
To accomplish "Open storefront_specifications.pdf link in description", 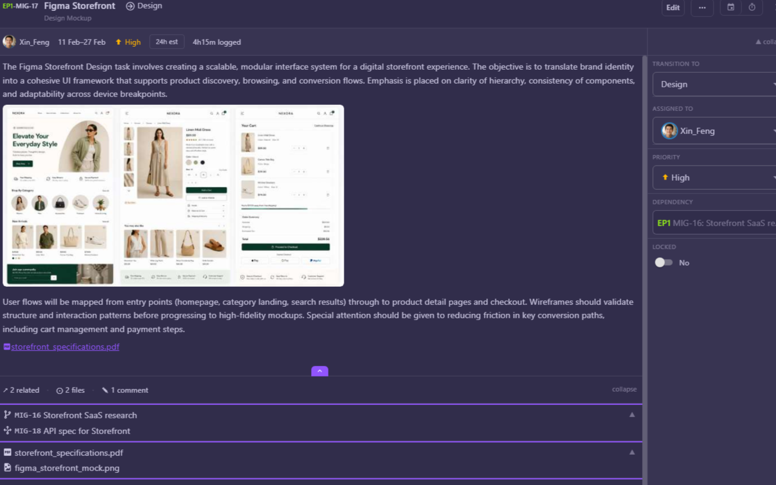I will coord(65,347).
